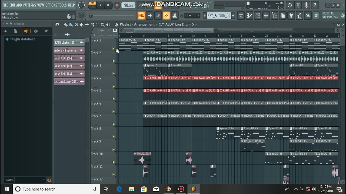
Task: Show the Mixer window icon
Action: (266, 16)
